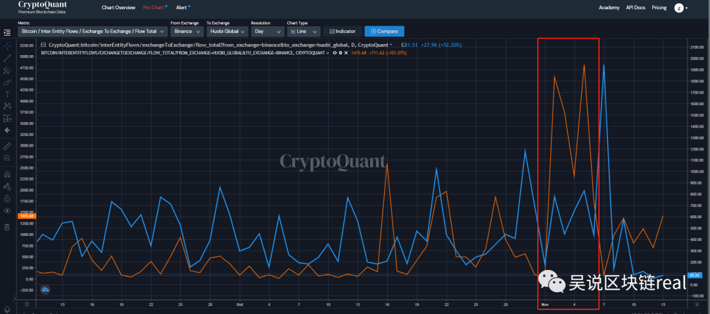The image size is (710, 314).
Task: Click the orange 1415.68 price label
Action: [x=26, y=216]
